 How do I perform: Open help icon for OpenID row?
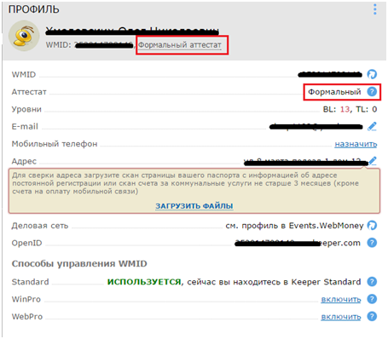pyautogui.click(x=372, y=243)
